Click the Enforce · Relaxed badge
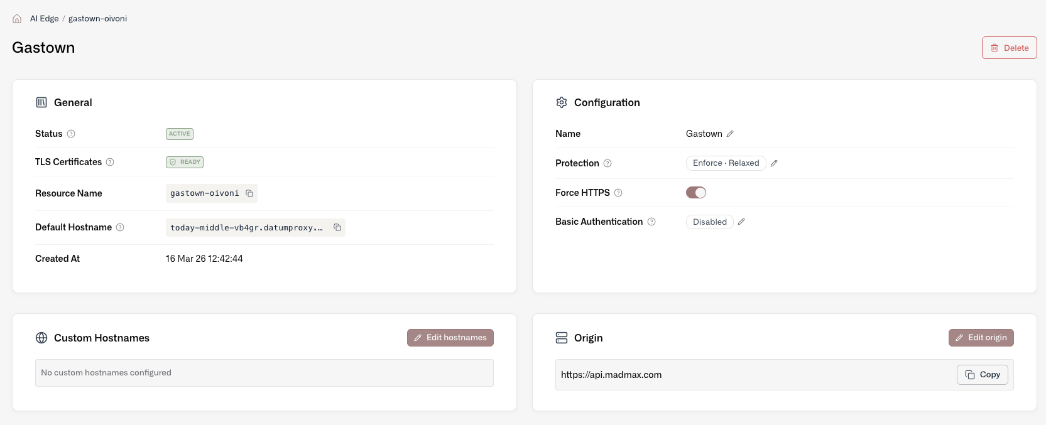 (726, 163)
